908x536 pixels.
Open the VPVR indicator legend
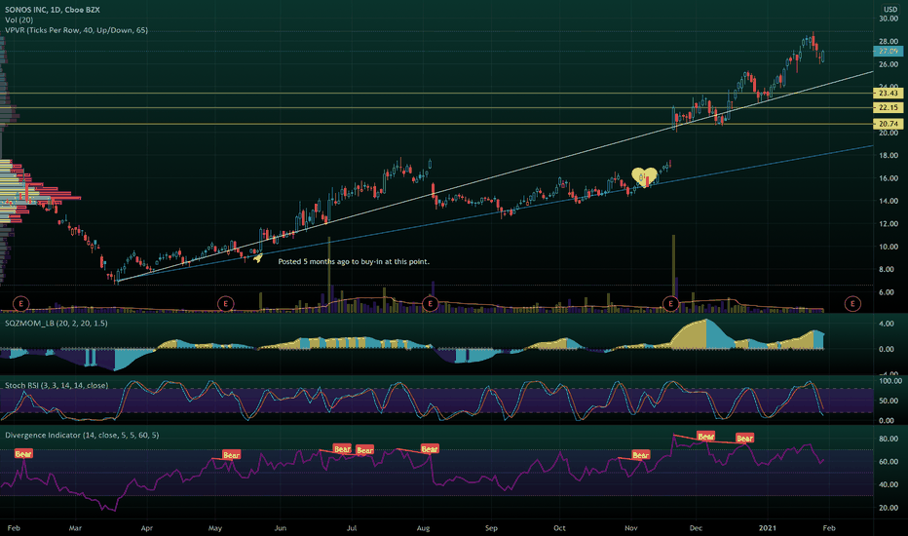(x=76, y=30)
